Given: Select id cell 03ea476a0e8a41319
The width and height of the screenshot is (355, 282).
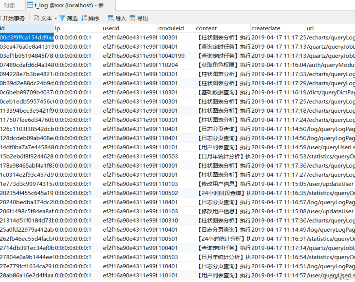Looking at the screenshot, I should point(27,47).
